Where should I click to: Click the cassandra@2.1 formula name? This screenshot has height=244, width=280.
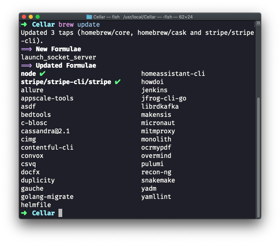45,131
